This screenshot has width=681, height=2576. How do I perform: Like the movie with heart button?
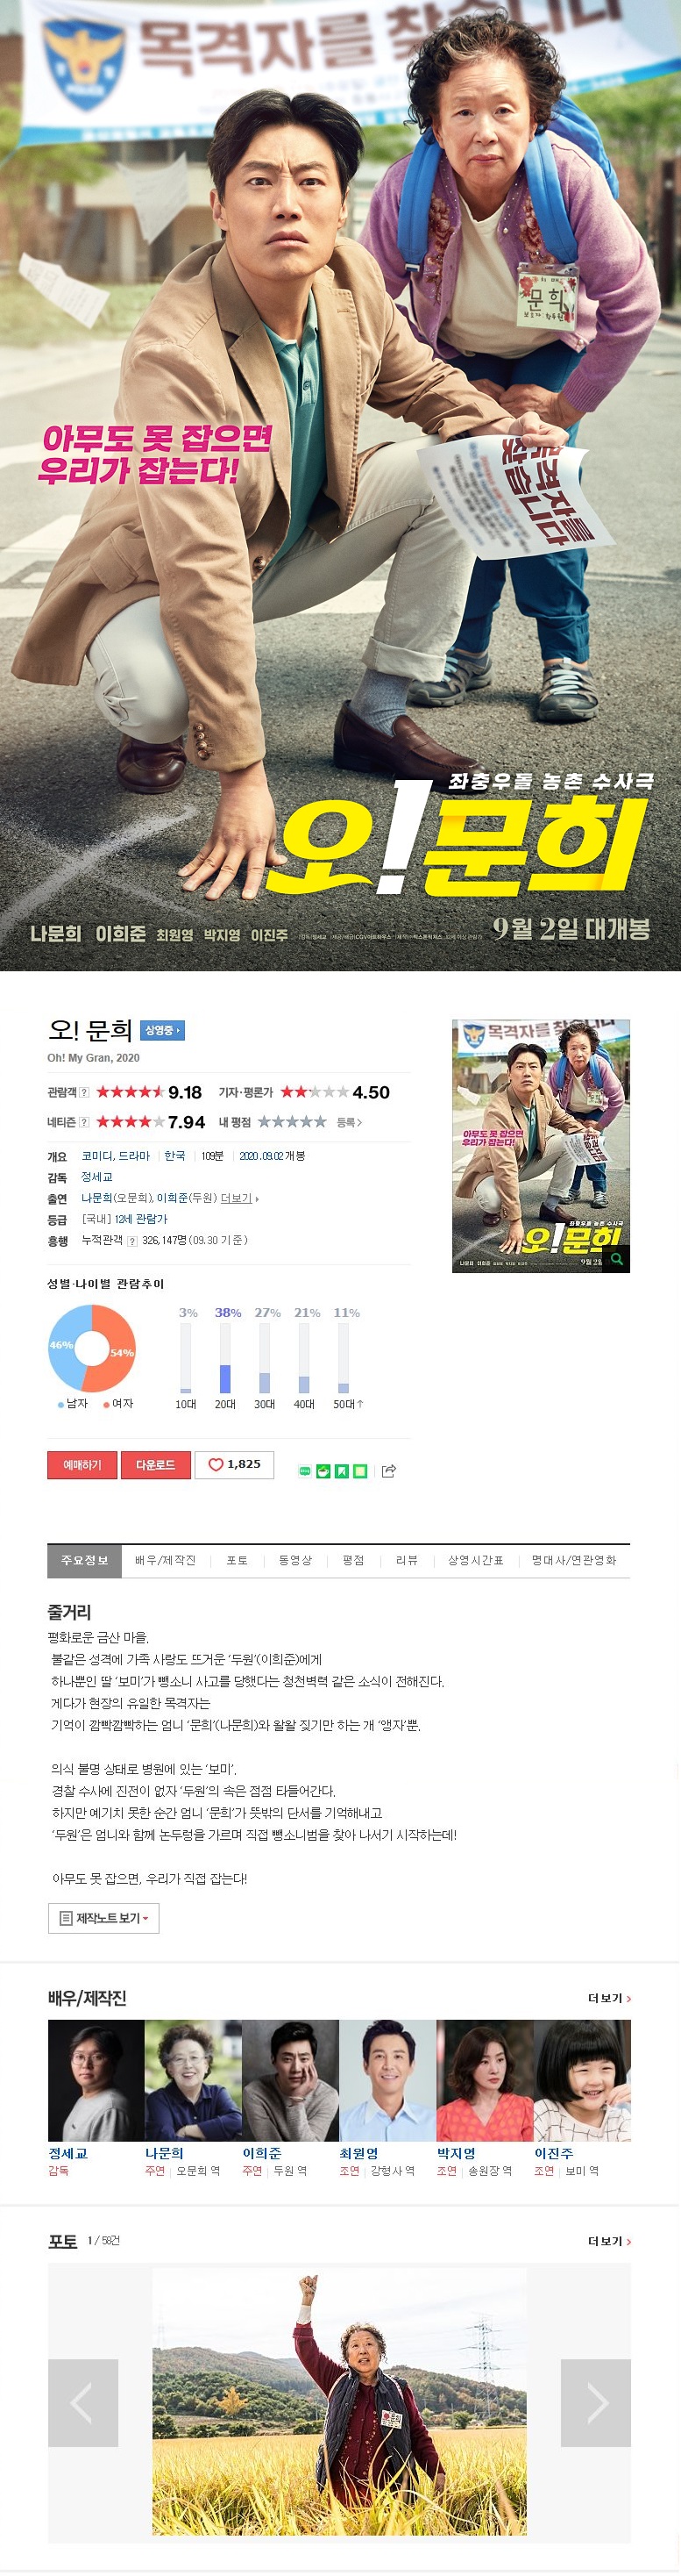(x=234, y=1464)
